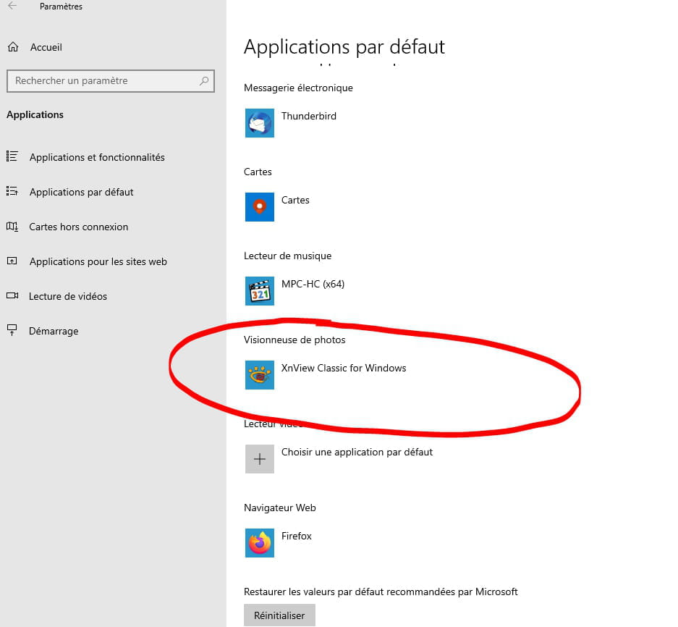The height and width of the screenshot is (627, 678).
Task: Click the Démarrage sidebar icon
Action: 12,331
